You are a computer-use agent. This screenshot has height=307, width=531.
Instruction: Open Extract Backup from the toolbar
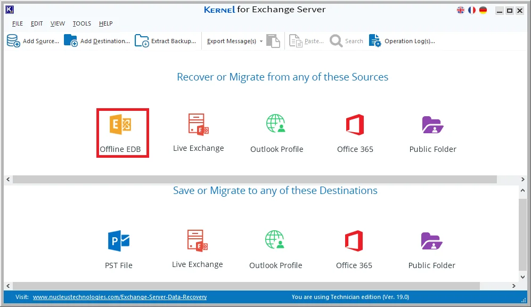point(165,41)
